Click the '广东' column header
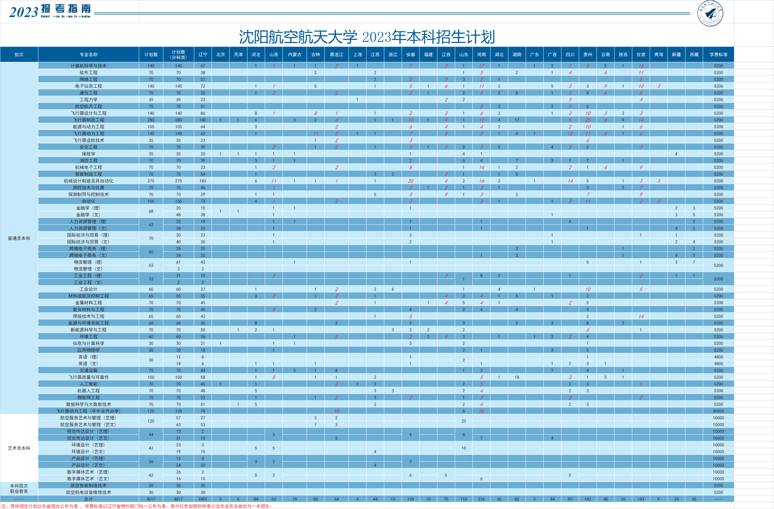 point(534,54)
